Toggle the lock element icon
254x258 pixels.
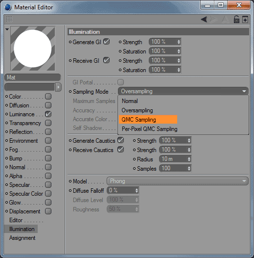pos(236,19)
